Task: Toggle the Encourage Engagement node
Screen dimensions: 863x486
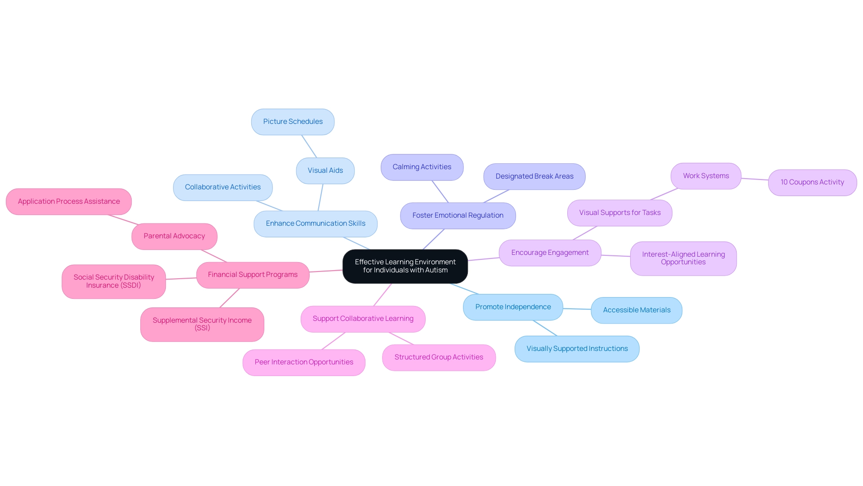Action: pos(549,252)
